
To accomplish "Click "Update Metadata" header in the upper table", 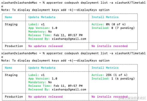I will tap(42, 17).
